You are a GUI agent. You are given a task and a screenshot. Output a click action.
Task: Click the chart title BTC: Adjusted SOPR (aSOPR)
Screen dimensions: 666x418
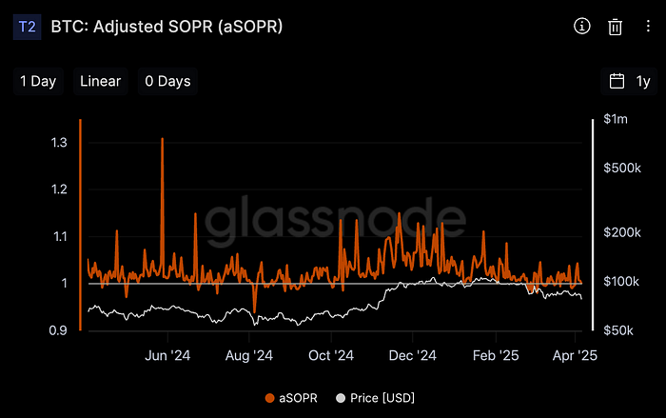coord(166,27)
